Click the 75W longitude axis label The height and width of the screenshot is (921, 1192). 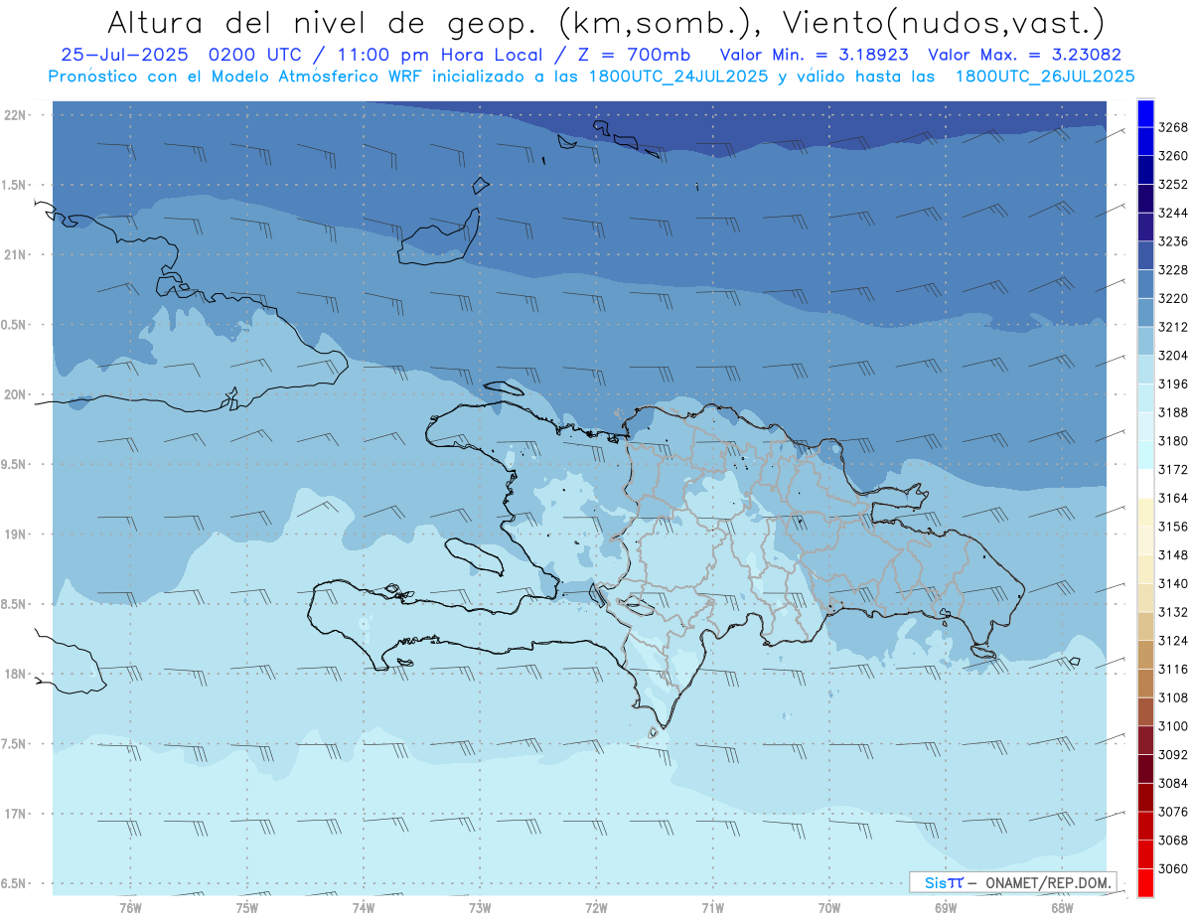click(x=247, y=907)
